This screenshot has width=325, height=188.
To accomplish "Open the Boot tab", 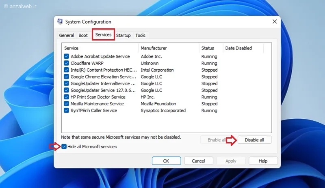I will [x=83, y=35].
